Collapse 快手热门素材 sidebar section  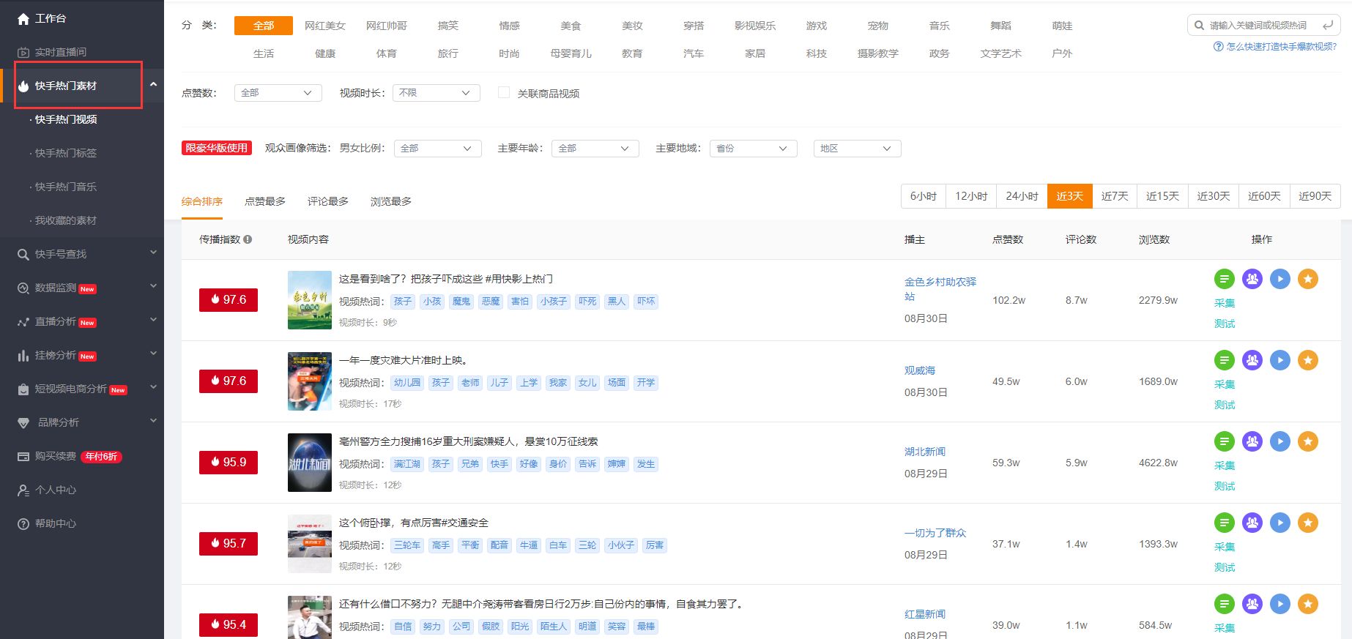pyautogui.click(x=153, y=85)
